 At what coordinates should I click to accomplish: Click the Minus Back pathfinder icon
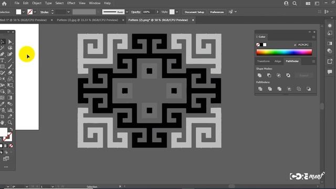308,89
